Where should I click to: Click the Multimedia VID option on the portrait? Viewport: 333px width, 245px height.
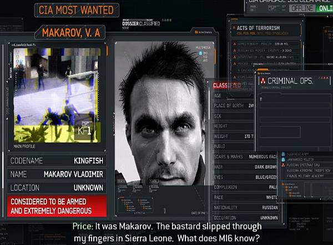(x=205, y=57)
